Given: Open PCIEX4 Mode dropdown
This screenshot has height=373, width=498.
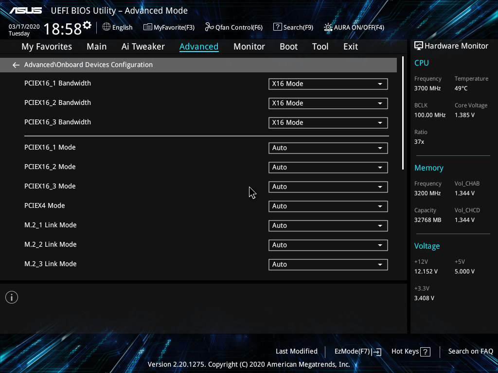Looking at the screenshot, I should click(x=328, y=206).
